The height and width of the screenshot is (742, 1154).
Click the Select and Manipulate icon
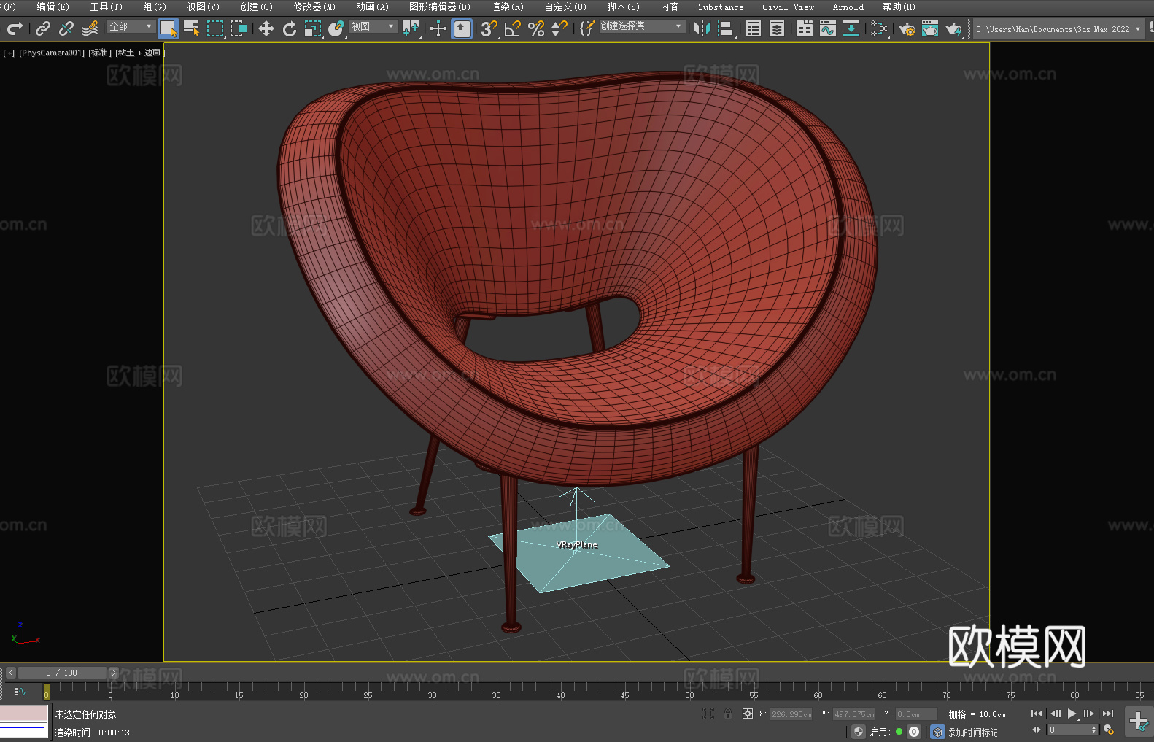(438, 28)
